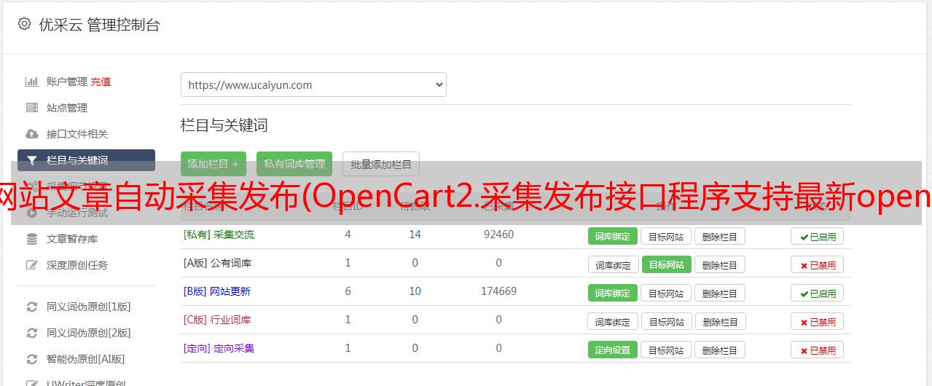Click 词库绑定 in the 公有词库 row

(613, 264)
